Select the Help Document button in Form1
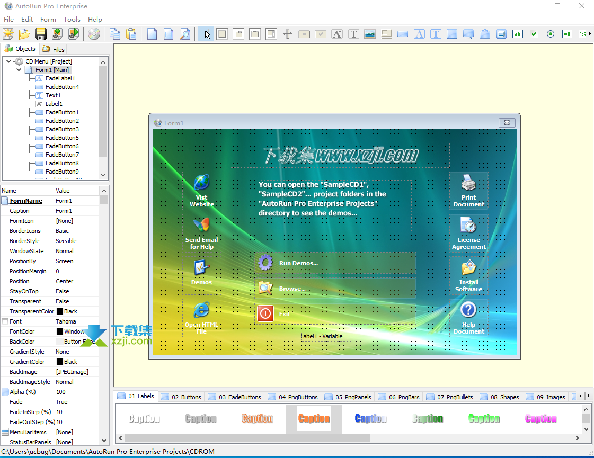594x458 pixels. pyautogui.click(x=468, y=318)
